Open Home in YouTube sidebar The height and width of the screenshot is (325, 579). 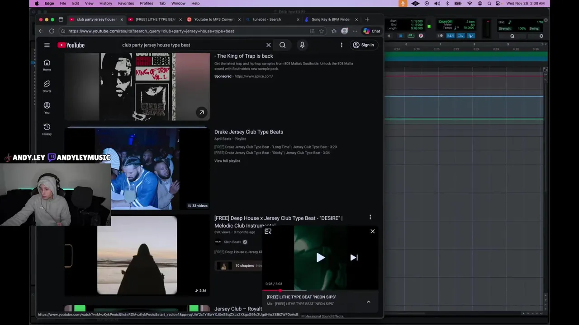tap(47, 65)
